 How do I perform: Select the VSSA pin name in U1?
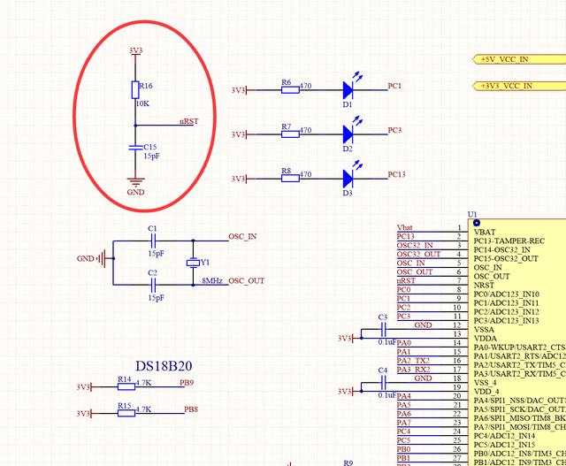pyautogui.click(x=484, y=329)
